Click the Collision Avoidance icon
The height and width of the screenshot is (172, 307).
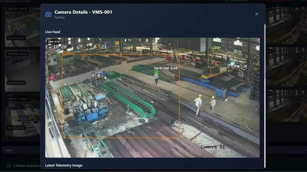[x=9, y=166]
